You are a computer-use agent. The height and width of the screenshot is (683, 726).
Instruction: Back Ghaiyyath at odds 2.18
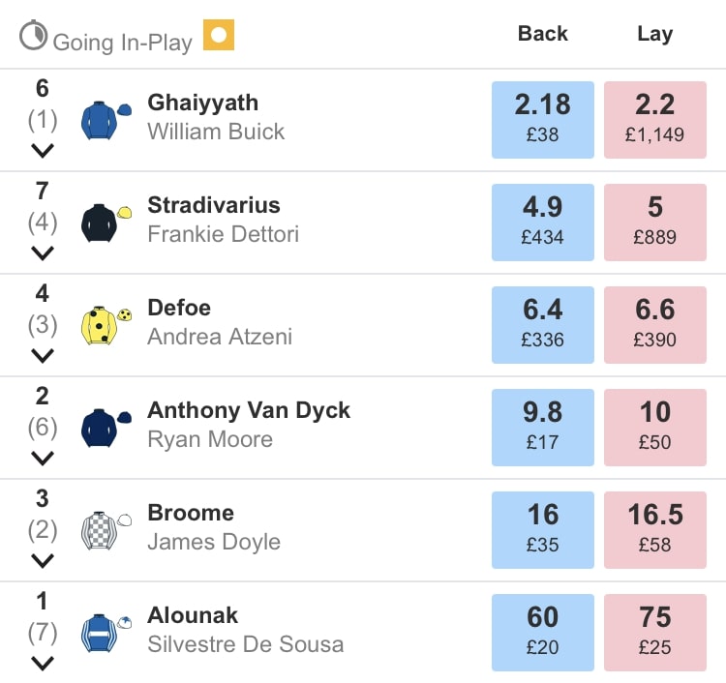tap(542, 119)
